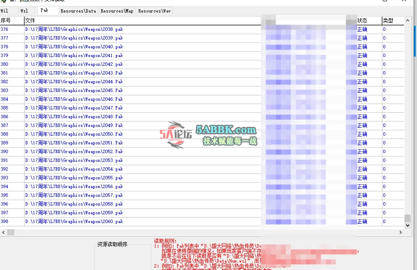Viewport: 417px width, 270px height.
Task: Select row with Weapon\2044.Pak
Action: coord(202,82)
